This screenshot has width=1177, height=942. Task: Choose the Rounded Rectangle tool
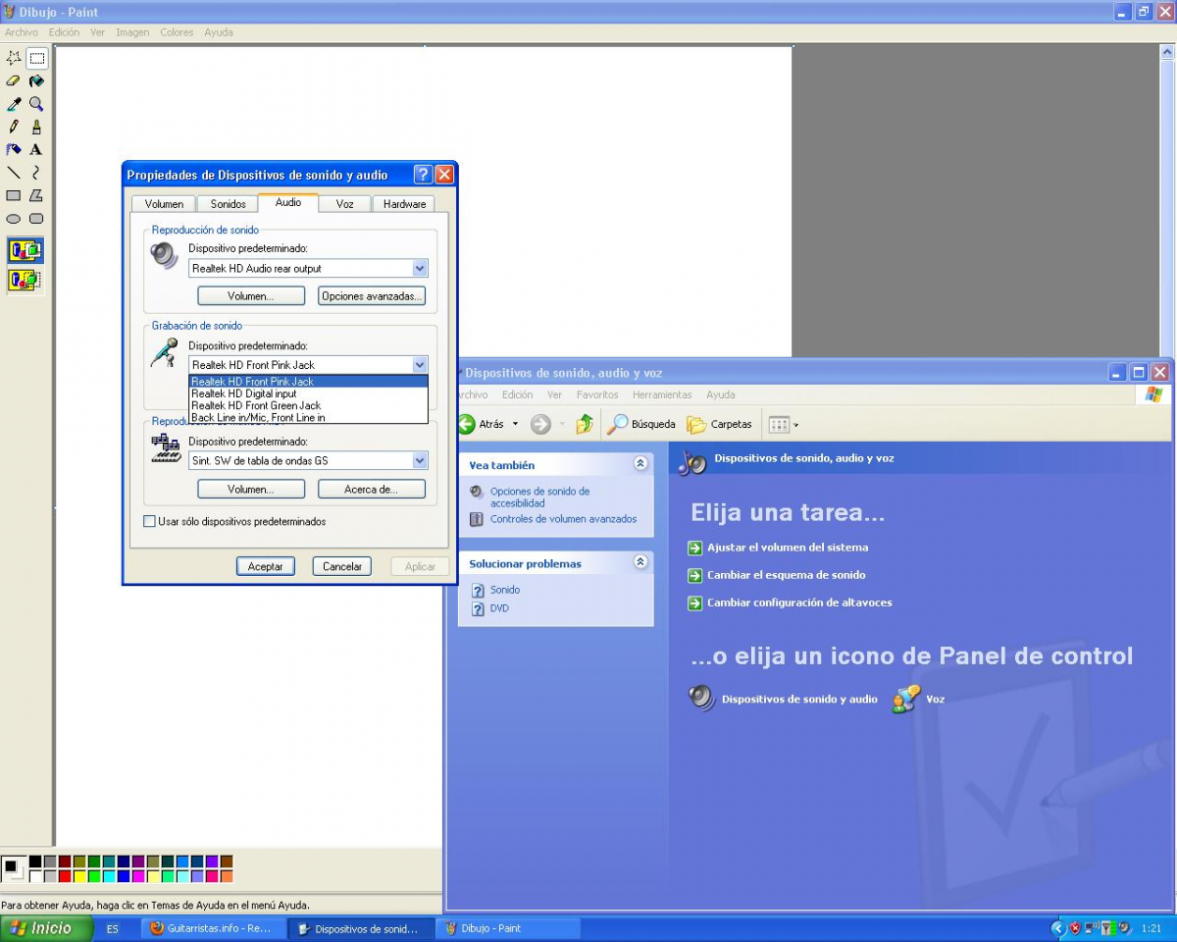(36, 219)
